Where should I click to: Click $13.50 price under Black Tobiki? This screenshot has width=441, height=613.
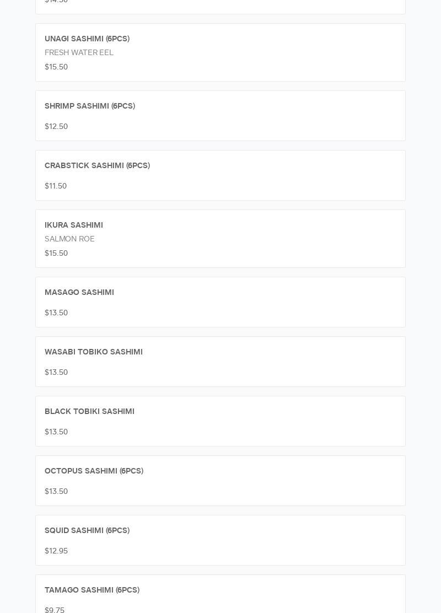56,432
